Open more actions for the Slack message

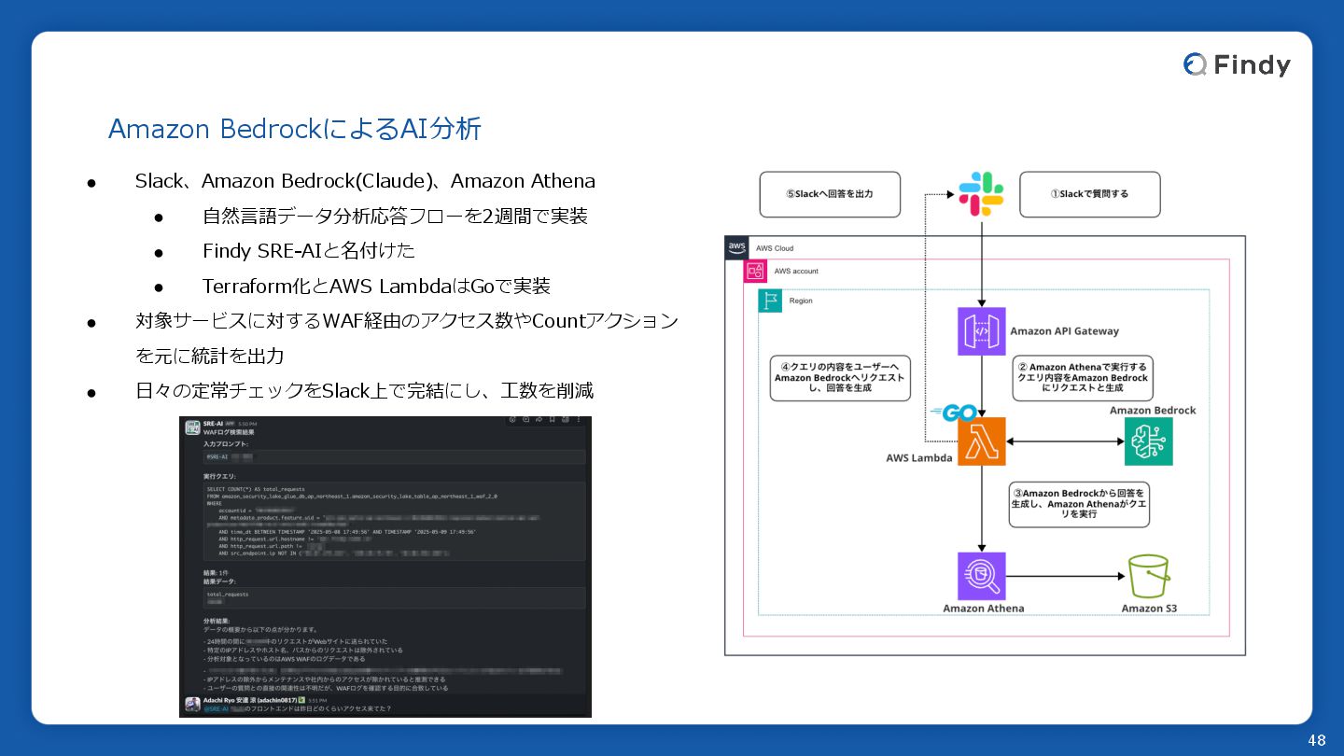click(x=579, y=420)
